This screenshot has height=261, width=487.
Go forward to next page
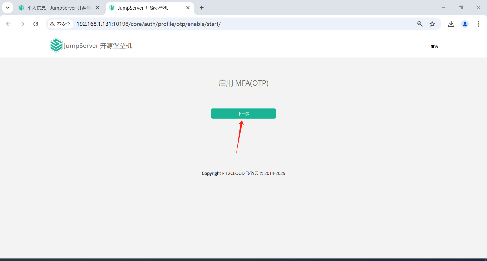click(22, 24)
